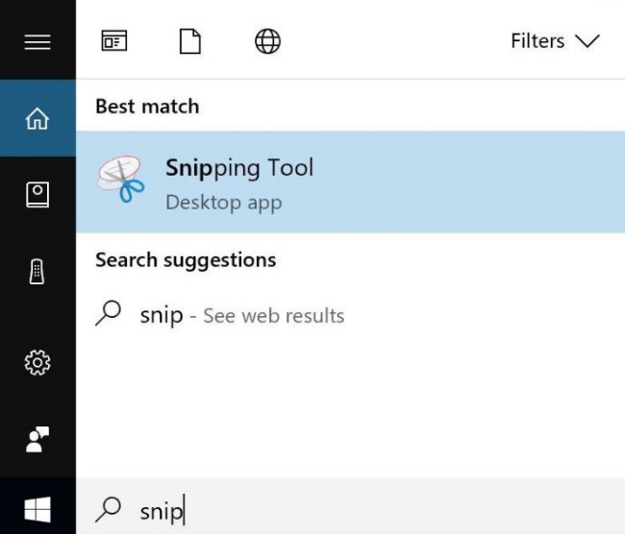Viewport: 625px width, 534px height.
Task: Filter results by Documents icon
Action: tap(190, 41)
